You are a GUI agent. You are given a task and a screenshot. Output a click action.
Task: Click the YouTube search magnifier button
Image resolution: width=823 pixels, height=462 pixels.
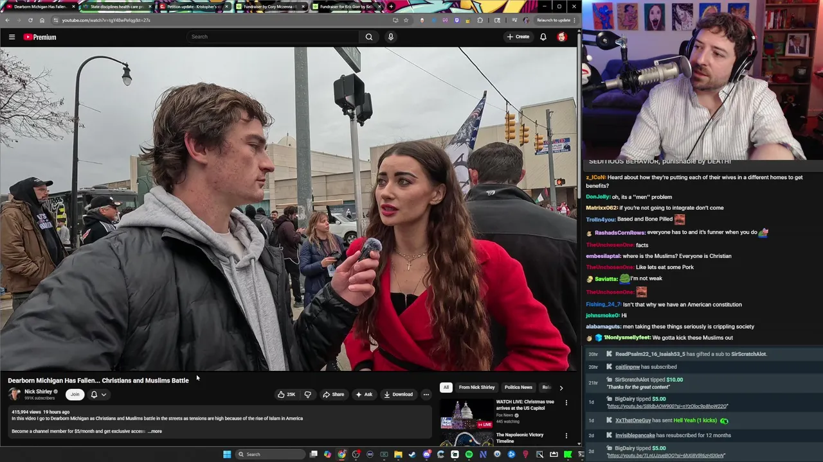click(x=369, y=37)
